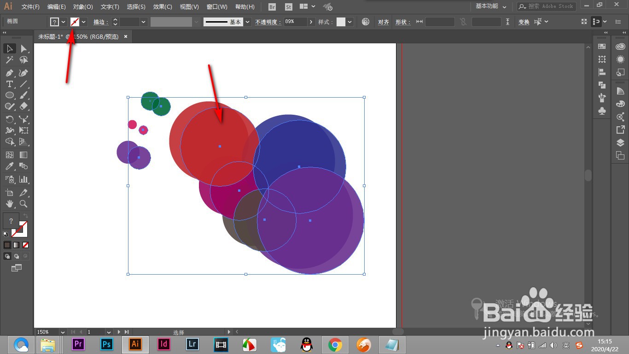Select the Paintbrush tool
The height and width of the screenshot is (354, 629).
click(x=23, y=95)
